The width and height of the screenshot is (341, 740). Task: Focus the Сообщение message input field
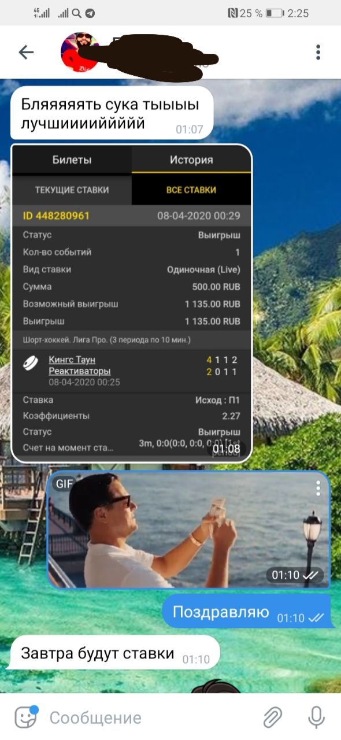click(150, 718)
